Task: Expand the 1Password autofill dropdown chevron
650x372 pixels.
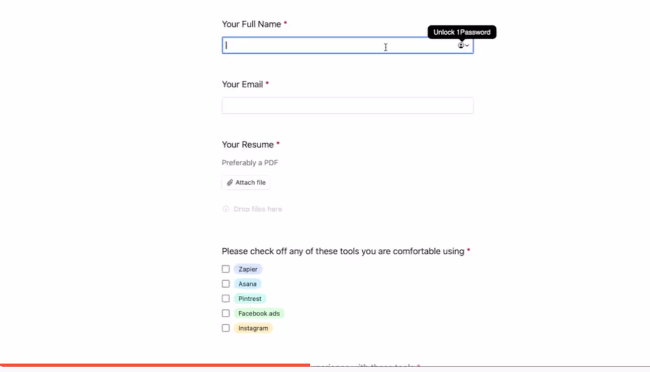Action: coord(467,45)
